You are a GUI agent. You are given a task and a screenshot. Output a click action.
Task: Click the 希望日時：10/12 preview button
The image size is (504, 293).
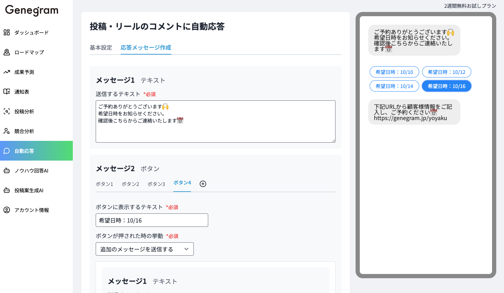[446, 71]
